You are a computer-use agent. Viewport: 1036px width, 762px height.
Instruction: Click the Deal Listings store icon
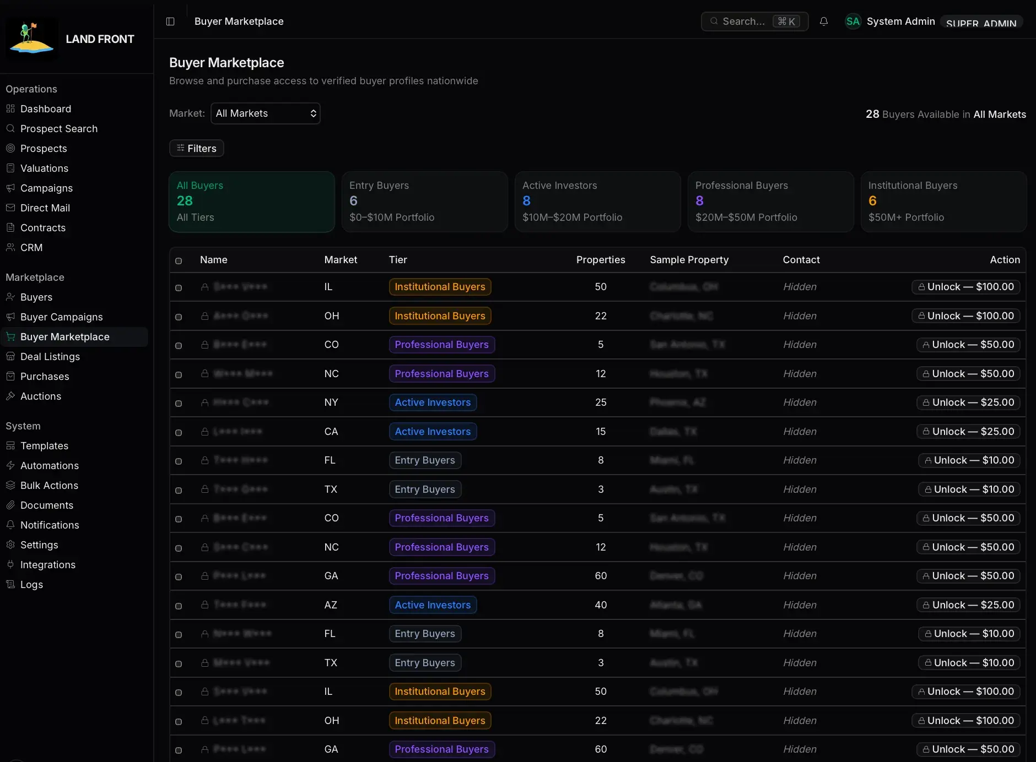(10, 356)
